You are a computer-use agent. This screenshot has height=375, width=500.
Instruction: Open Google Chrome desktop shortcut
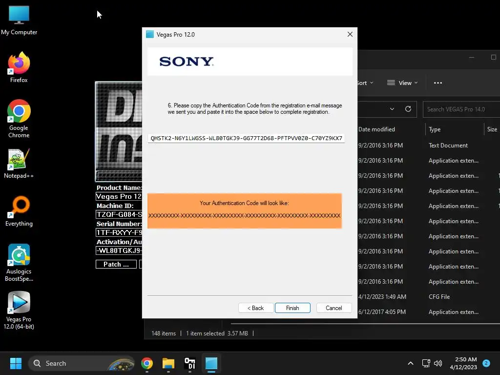coord(19,119)
